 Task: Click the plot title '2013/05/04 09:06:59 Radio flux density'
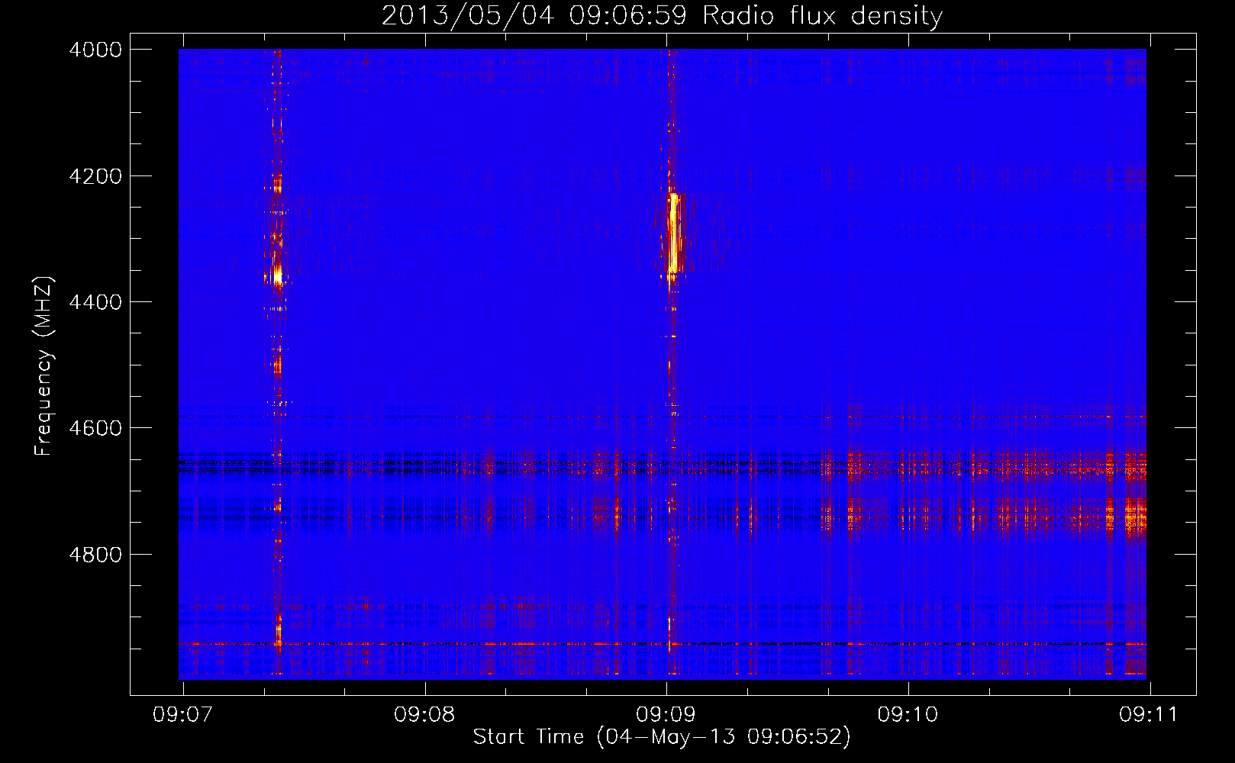(x=662, y=16)
